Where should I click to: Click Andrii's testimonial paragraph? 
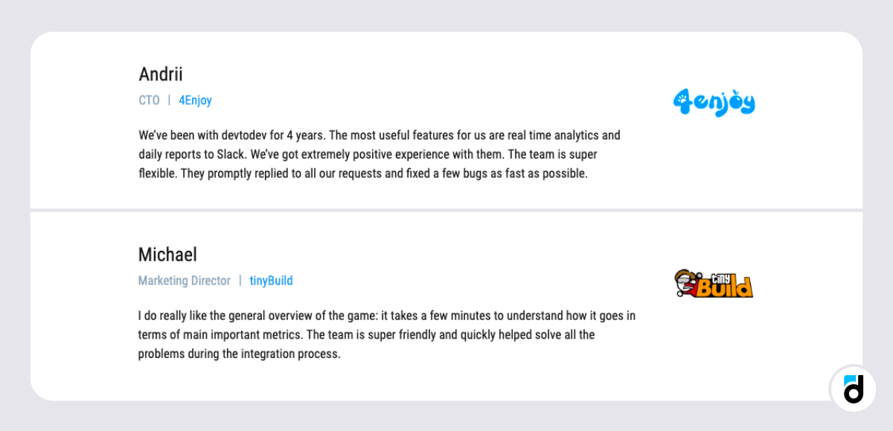380,155
